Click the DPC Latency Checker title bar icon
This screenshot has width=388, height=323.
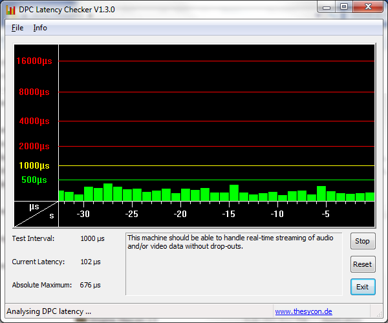[11, 10]
